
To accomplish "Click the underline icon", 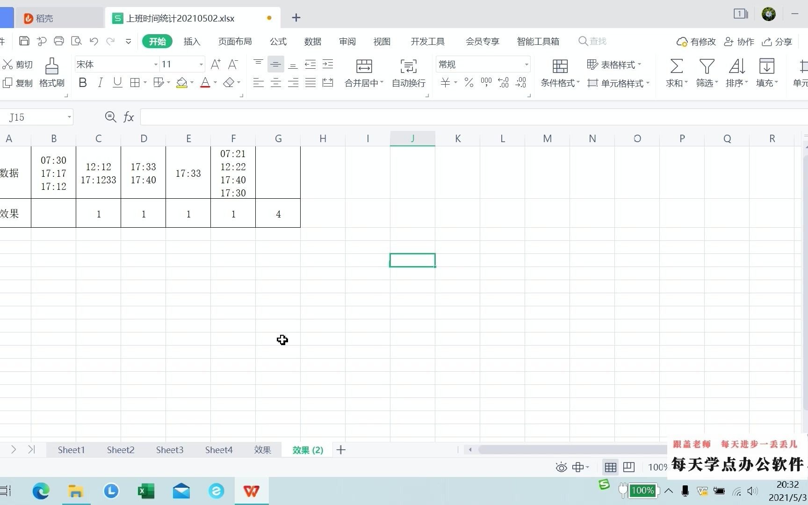I will click(x=117, y=82).
